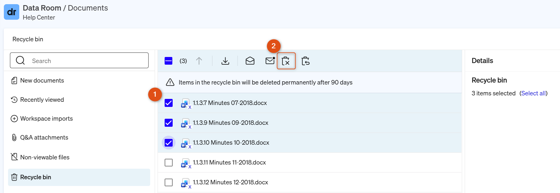This screenshot has height=193, width=560.
Task: Open the Help Center link
Action: coord(39,17)
